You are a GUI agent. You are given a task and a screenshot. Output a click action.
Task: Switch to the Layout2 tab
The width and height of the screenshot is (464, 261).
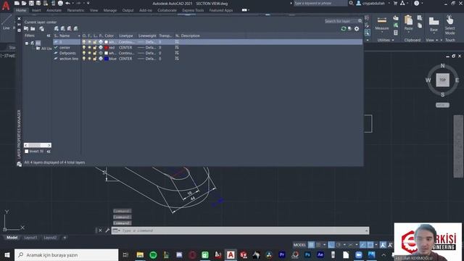point(50,237)
